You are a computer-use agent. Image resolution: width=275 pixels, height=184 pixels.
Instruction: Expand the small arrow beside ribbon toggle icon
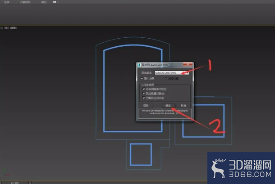click(58, 2)
